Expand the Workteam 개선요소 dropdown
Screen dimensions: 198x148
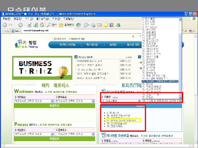click(x=53, y=101)
